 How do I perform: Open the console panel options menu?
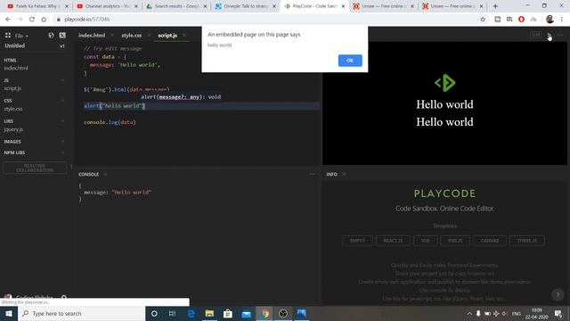point(312,175)
